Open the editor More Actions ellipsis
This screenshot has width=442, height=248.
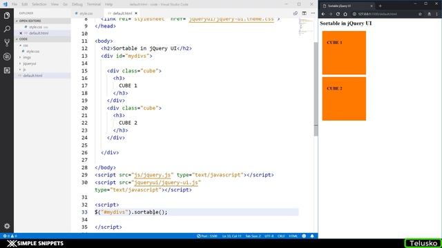tap(313, 13)
